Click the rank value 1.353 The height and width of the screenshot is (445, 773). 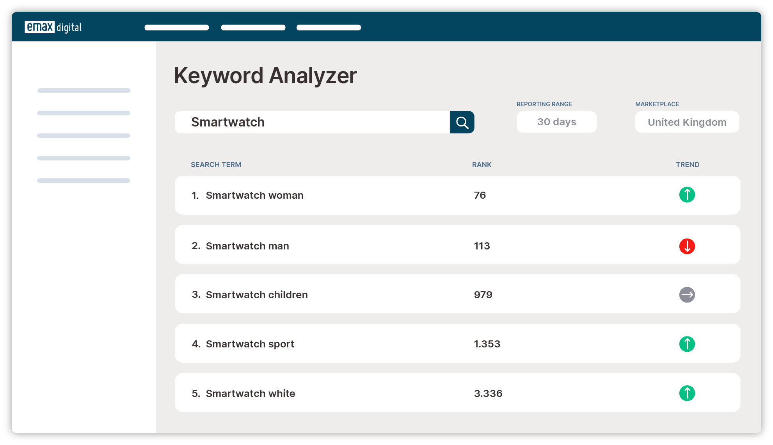[x=487, y=344]
